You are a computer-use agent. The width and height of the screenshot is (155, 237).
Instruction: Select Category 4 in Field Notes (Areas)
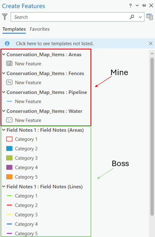point(26,167)
